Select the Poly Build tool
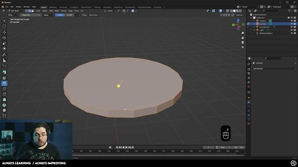Viewport: 298px width, 167px height. pyautogui.click(x=4, y=99)
